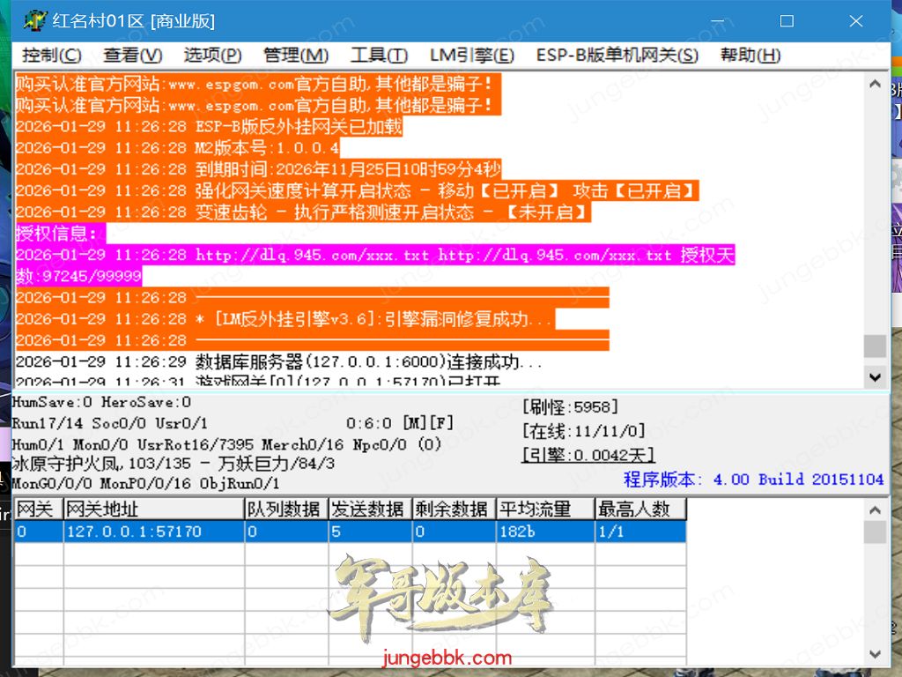Open the 控制(C) menu

52,56
